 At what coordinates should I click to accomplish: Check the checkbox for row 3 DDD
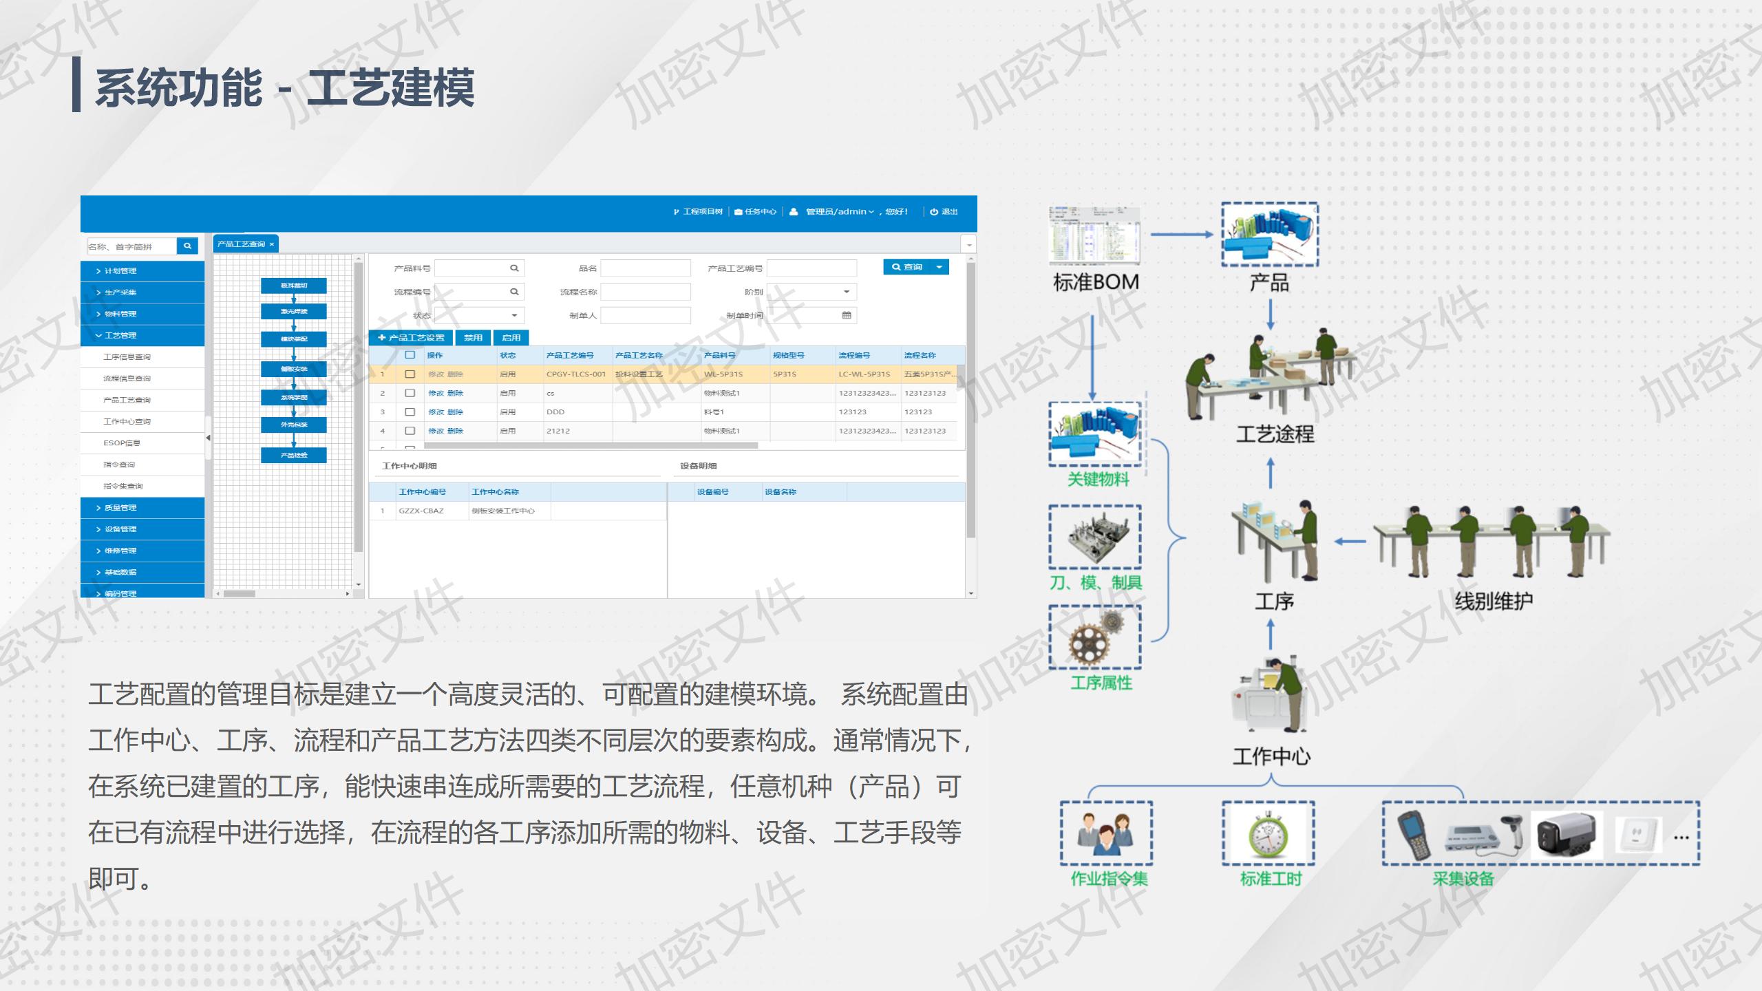pos(410,412)
